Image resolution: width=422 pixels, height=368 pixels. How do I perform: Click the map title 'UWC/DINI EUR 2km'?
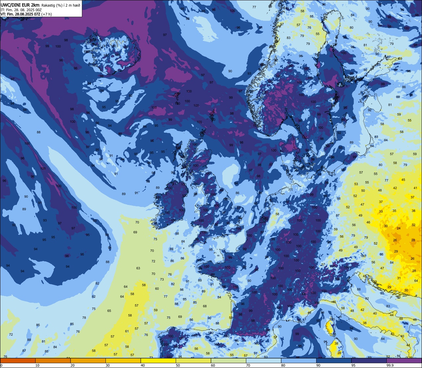20,5
